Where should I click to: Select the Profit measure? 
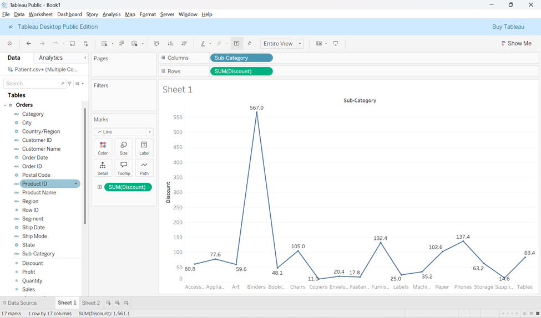[29, 272]
